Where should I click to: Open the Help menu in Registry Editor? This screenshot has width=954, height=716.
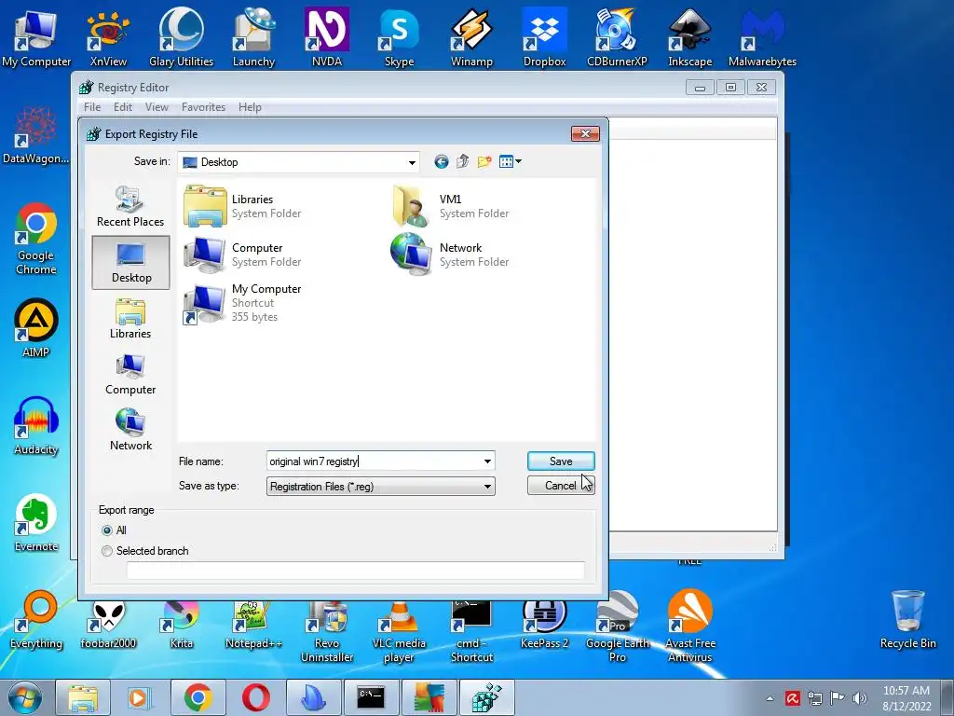(x=250, y=107)
